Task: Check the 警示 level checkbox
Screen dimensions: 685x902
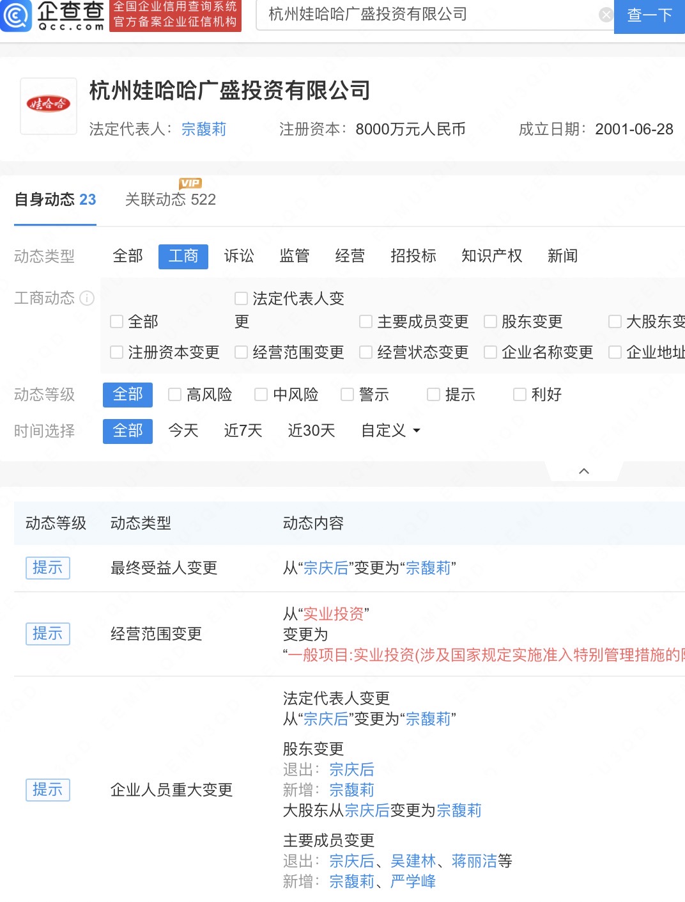Action: coord(347,395)
